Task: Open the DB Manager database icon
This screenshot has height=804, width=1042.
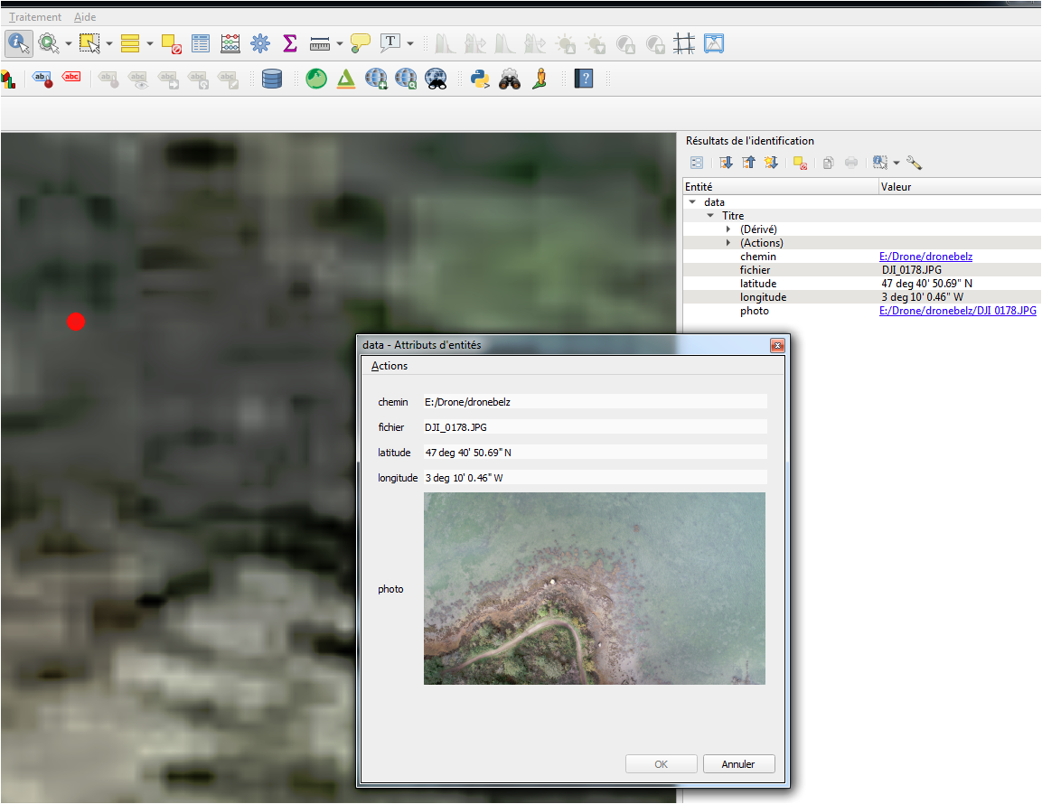Action: pyautogui.click(x=272, y=79)
